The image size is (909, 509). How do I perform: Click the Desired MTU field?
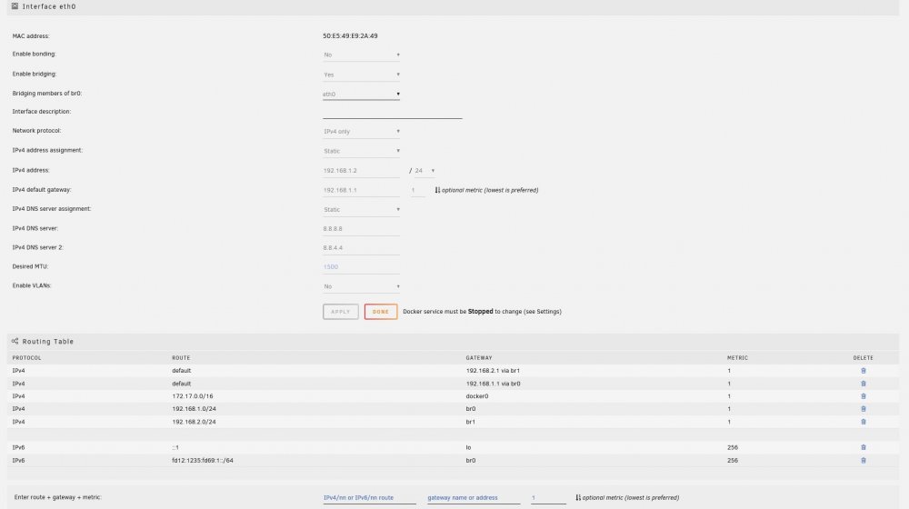click(361, 266)
